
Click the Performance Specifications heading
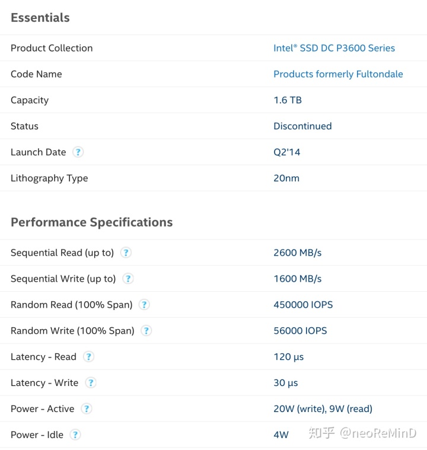point(92,222)
